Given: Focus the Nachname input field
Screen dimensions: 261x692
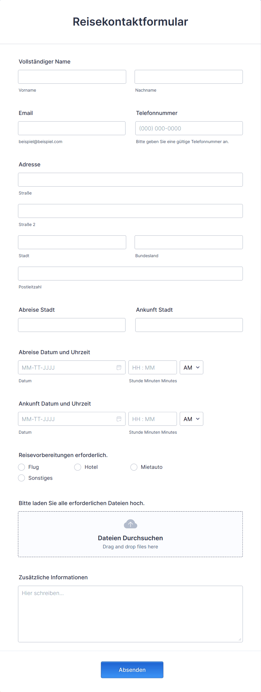Looking at the screenshot, I should (x=189, y=76).
